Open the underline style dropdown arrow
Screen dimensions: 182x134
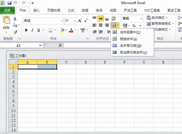tap(43, 30)
